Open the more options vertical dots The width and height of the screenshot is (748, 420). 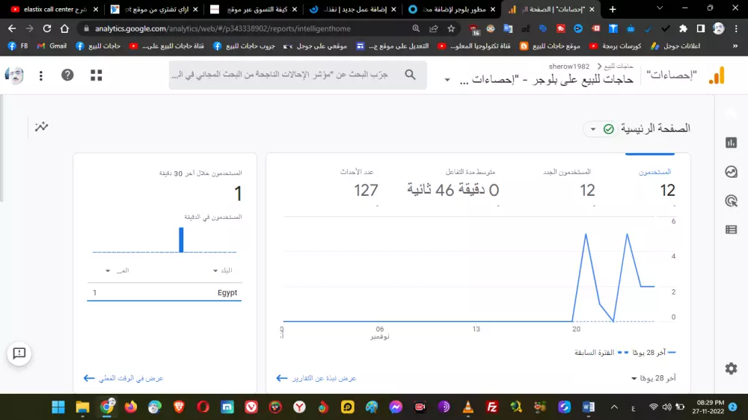click(41, 75)
